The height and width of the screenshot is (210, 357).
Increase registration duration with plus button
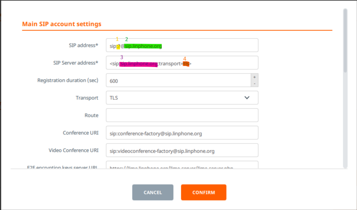255,77
